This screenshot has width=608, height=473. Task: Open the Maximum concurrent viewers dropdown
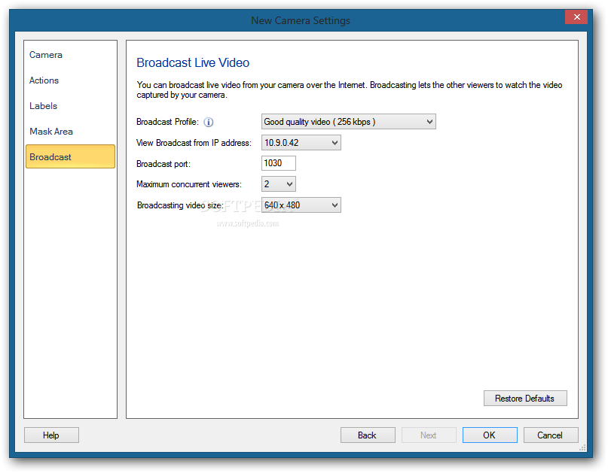pyautogui.click(x=279, y=184)
